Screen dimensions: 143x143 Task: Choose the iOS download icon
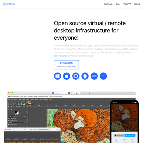[94, 76]
